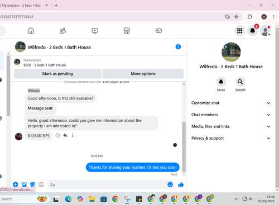Open the Chrome profile avatar A
The height and width of the screenshot is (205, 279).
pos(264,17)
